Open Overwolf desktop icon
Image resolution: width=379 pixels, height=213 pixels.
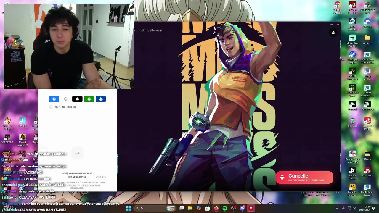[352, 106]
